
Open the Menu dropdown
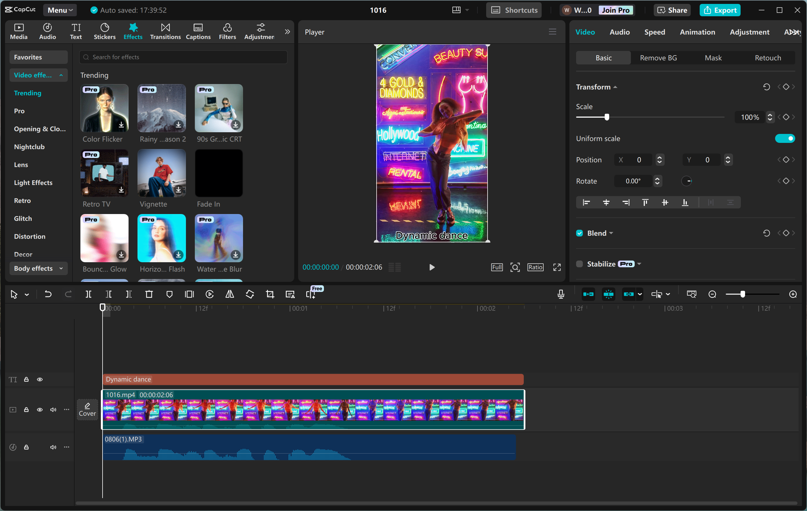60,10
